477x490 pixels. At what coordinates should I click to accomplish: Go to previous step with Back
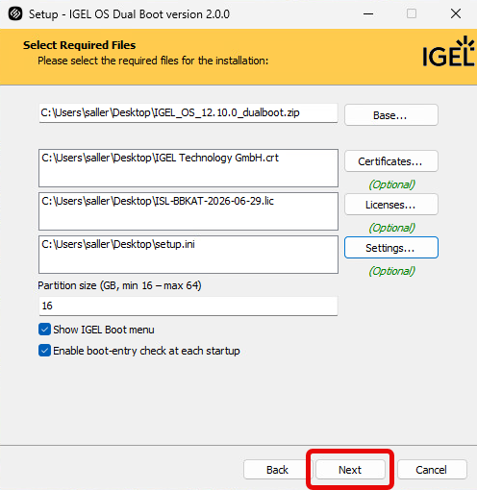click(x=277, y=470)
